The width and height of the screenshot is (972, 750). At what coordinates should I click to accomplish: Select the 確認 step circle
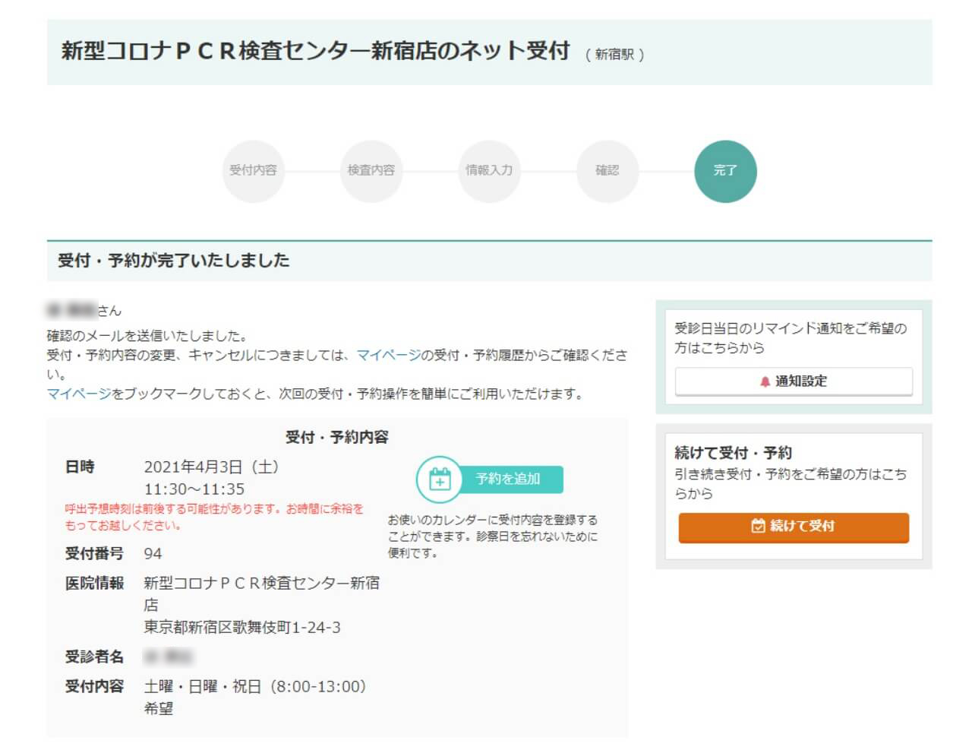click(x=607, y=171)
